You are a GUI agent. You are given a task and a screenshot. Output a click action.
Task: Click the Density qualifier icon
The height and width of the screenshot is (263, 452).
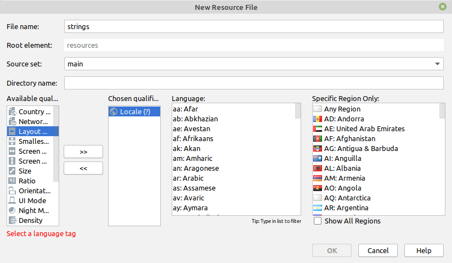click(x=13, y=221)
